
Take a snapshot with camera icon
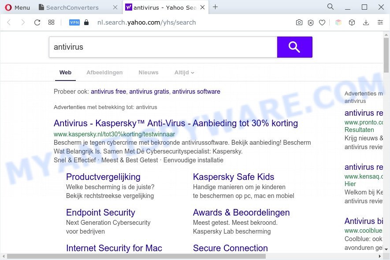tap(299, 22)
